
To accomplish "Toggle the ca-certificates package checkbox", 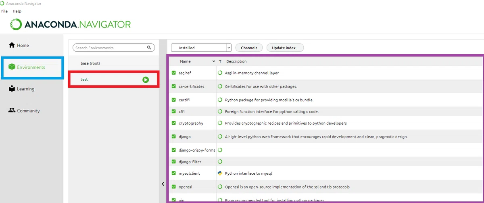I will pyautogui.click(x=174, y=86).
